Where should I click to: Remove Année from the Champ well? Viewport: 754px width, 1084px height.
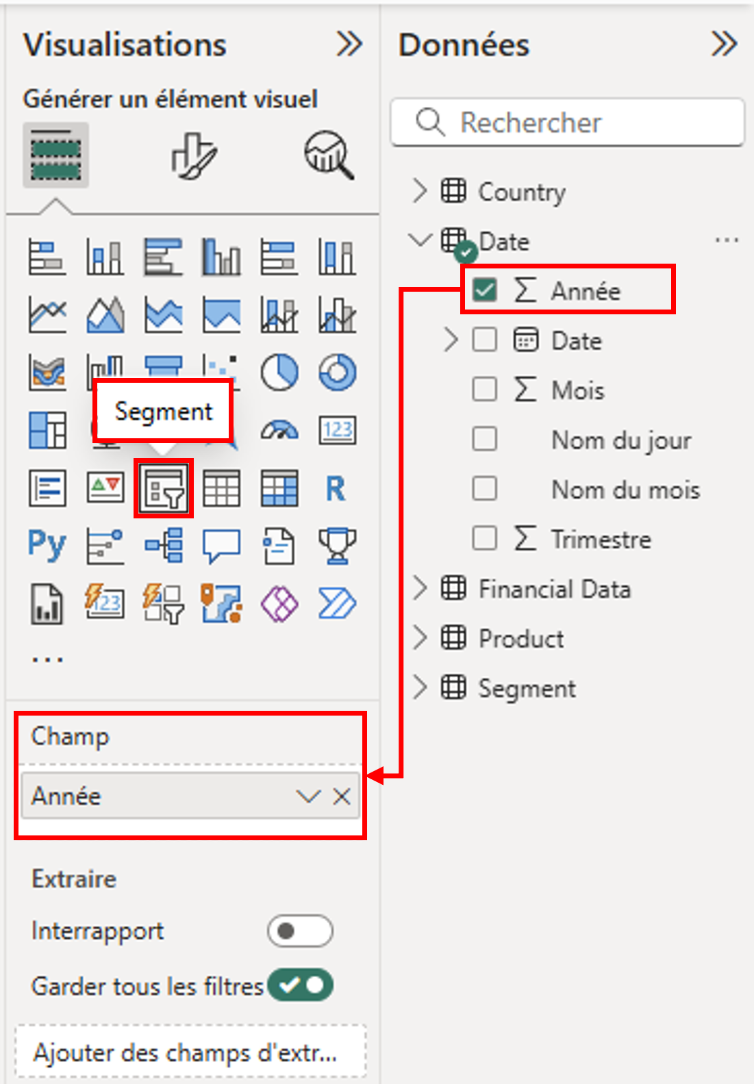coord(342,796)
